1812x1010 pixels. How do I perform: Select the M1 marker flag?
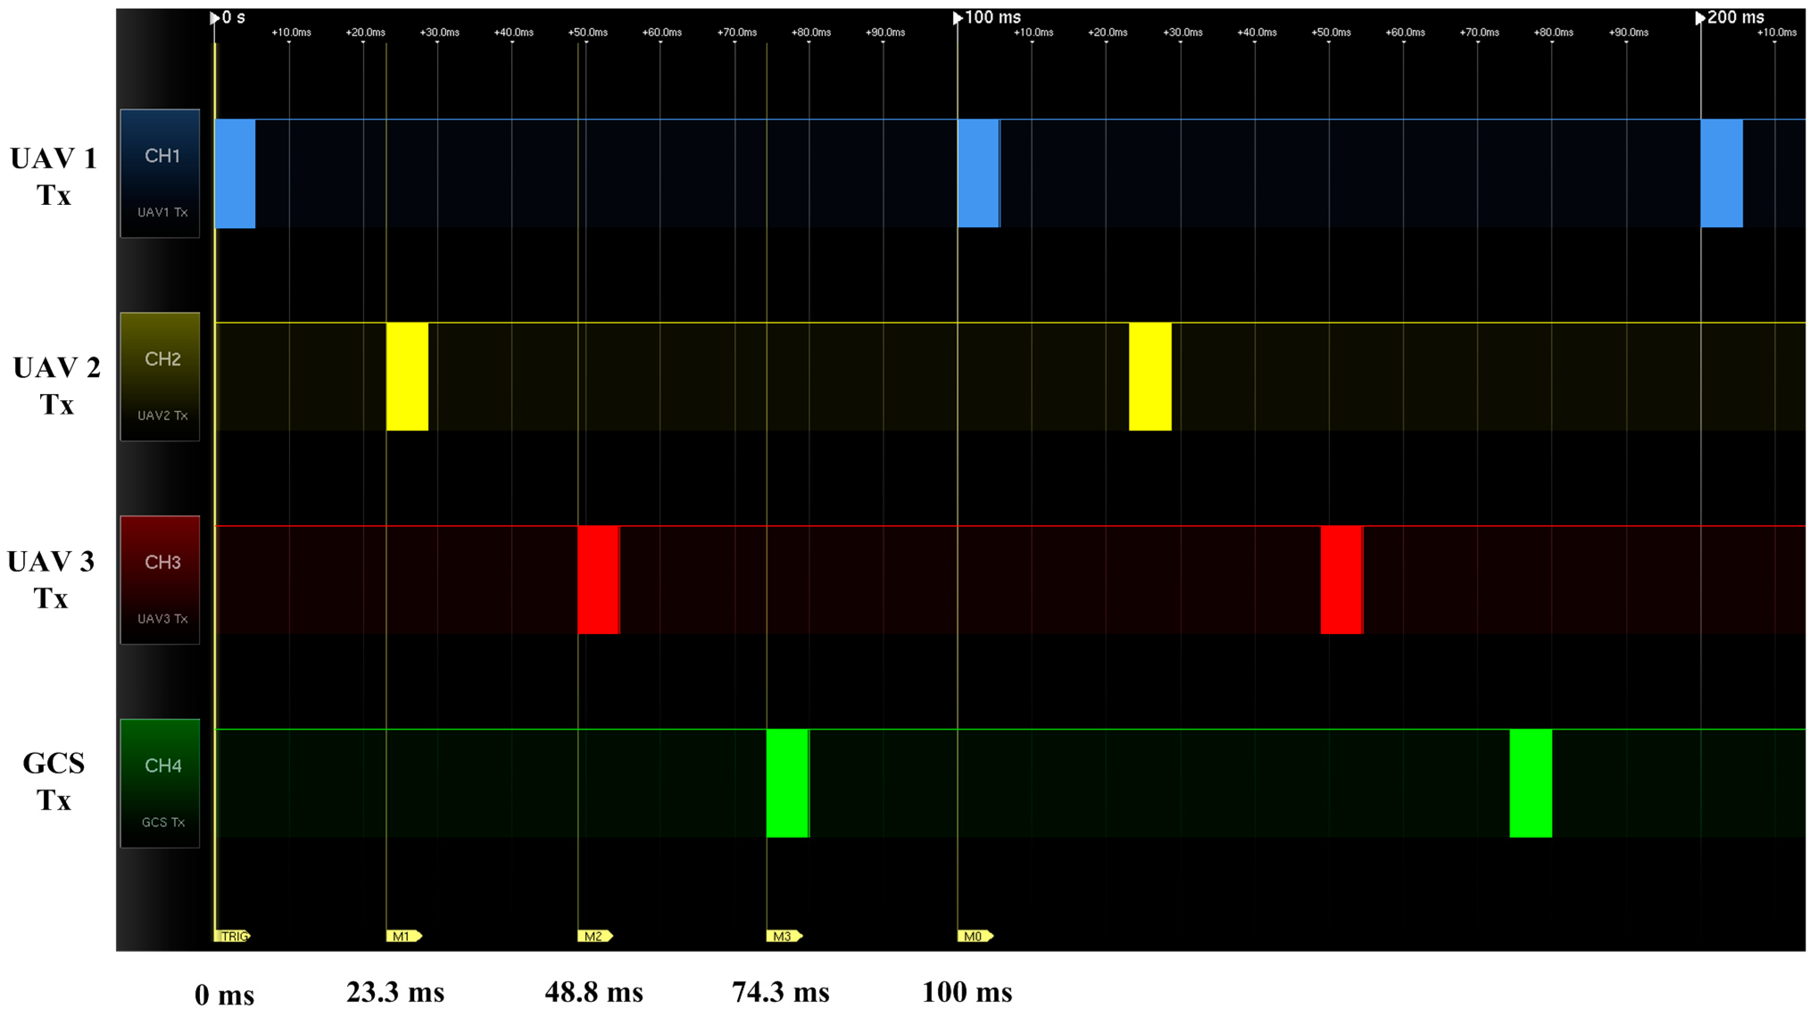403,936
